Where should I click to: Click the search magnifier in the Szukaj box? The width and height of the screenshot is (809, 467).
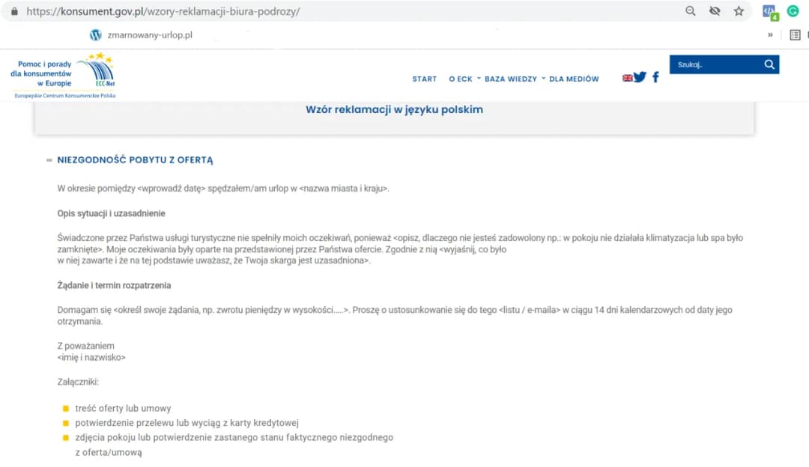pos(769,64)
